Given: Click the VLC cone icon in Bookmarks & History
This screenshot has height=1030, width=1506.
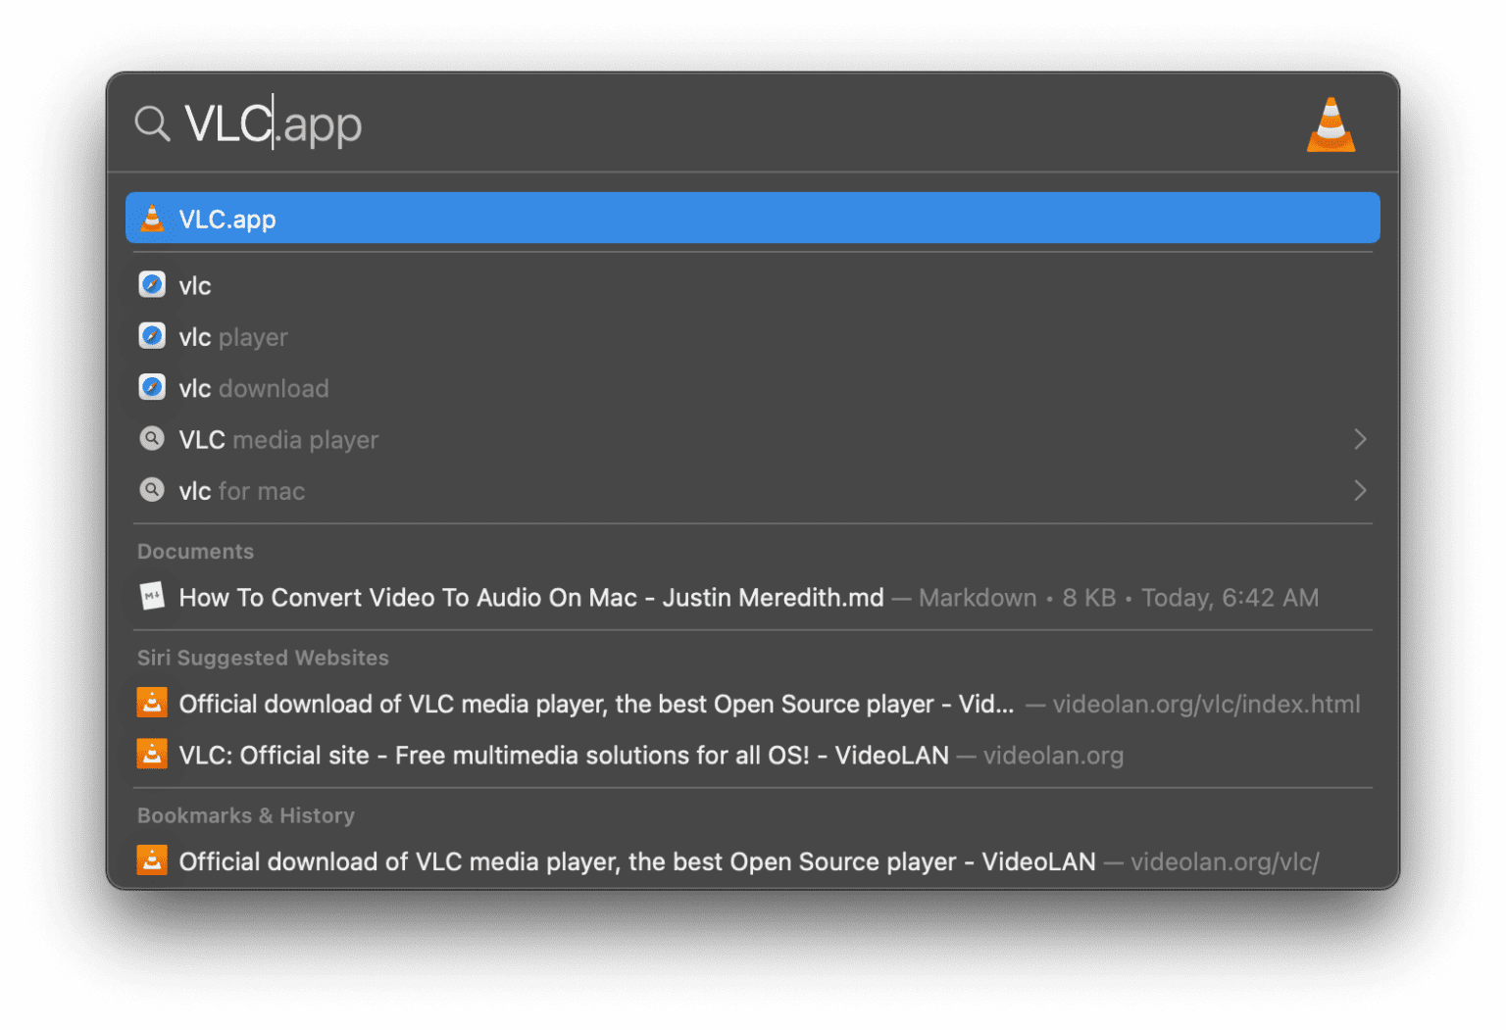Looking at the screenshot, I should [x=152, y=859].
